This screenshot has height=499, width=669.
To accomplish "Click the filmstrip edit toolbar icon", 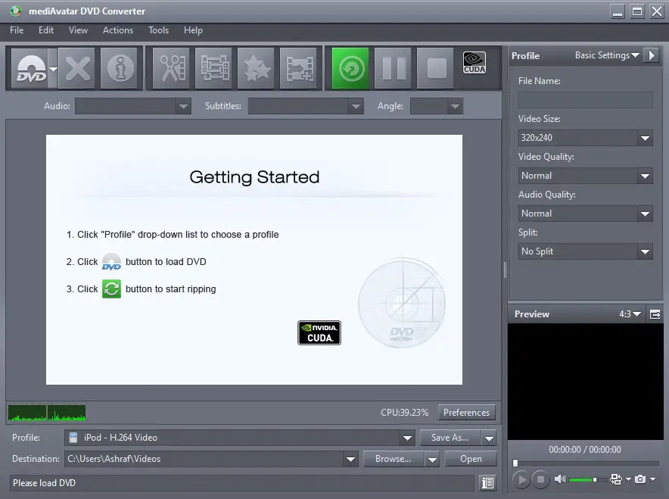I will (213, 68).
